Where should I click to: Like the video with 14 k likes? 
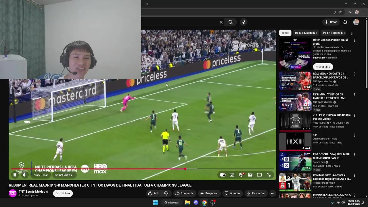pos(153,193)
